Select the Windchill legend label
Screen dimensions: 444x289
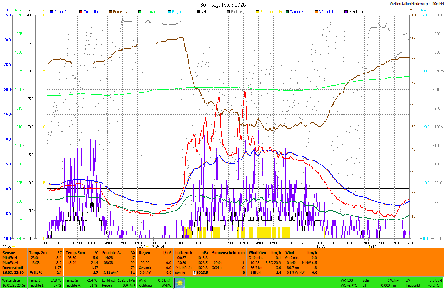tap(326, 12)
